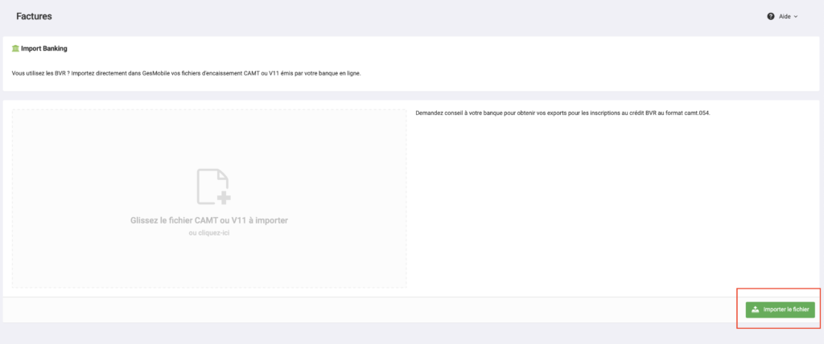Click the file-plus document icon
Viewport: 824px width, 344px height.
[x=213, y=186]
